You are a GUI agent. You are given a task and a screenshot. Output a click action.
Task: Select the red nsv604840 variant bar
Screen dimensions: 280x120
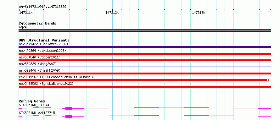click(x=145, y=60)
